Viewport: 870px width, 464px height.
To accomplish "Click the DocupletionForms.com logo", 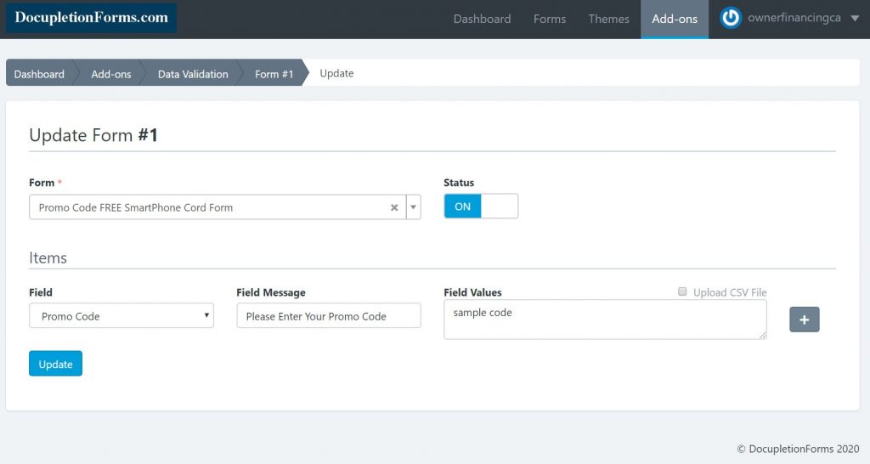I will pyautogui.click(x=91, y=18).
